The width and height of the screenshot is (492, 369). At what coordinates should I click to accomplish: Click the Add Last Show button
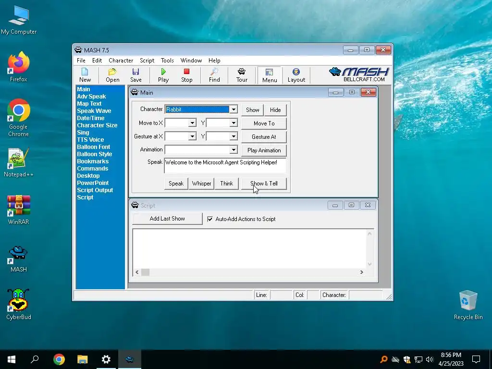167,219
